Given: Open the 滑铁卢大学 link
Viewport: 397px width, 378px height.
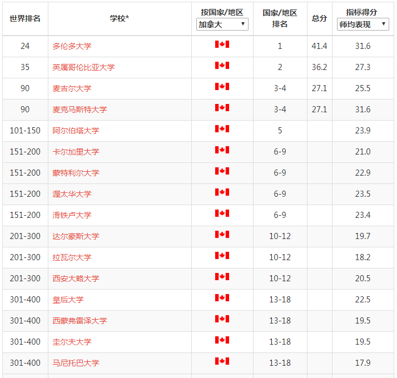Looking at the screenshot, I should (72, 216).
